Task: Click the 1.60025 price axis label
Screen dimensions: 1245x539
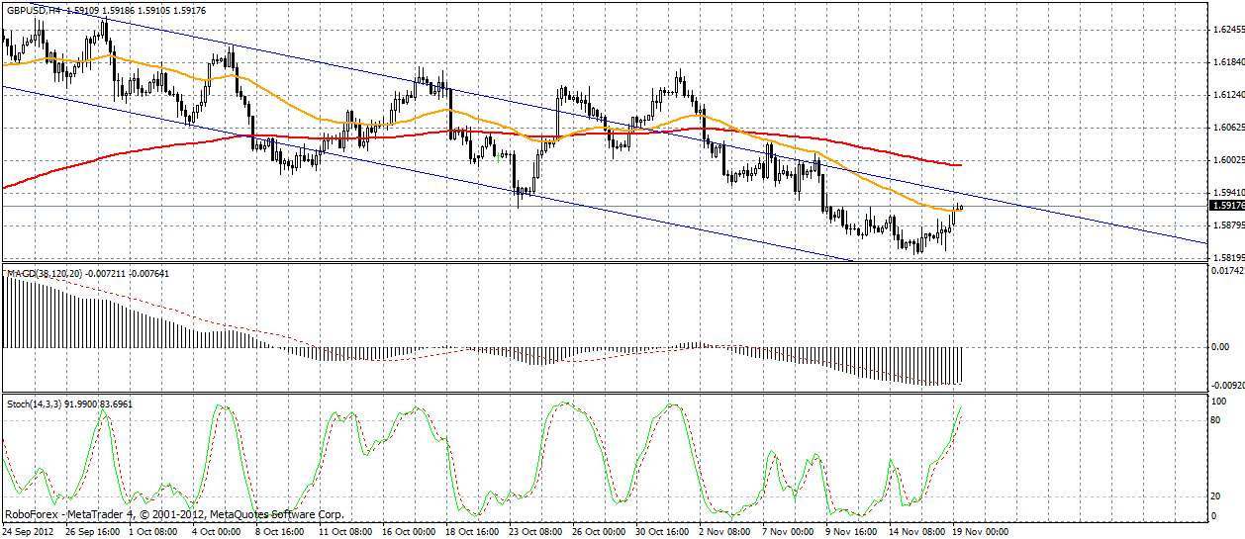Action: (1227, 160)
